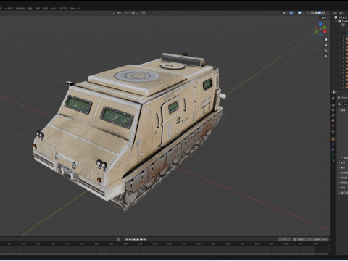This screenshot has height=261, width=348.
Task: Open the View Layer properties tab
Action: (x=333, y=115)
